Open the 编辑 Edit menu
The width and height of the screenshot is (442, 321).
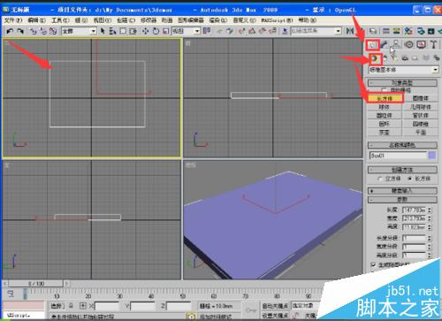(37, 20)
